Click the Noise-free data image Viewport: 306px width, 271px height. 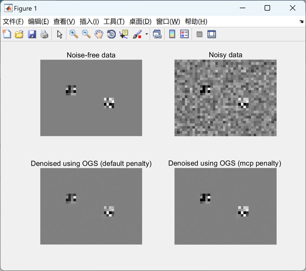(x=91, y=98)
